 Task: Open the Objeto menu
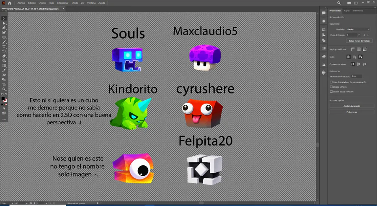[42, 3]
